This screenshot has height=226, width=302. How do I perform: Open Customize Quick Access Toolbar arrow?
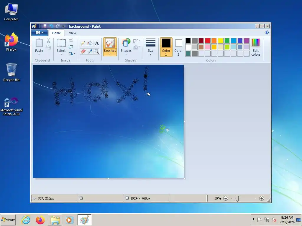point(63,26)
